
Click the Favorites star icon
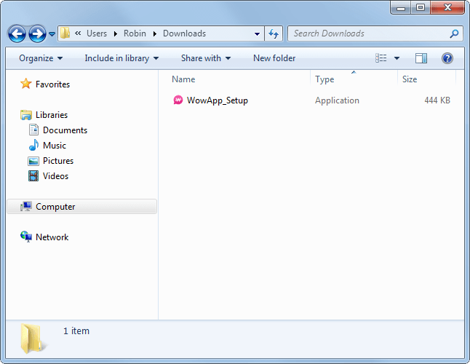click(x=25, y=84)
